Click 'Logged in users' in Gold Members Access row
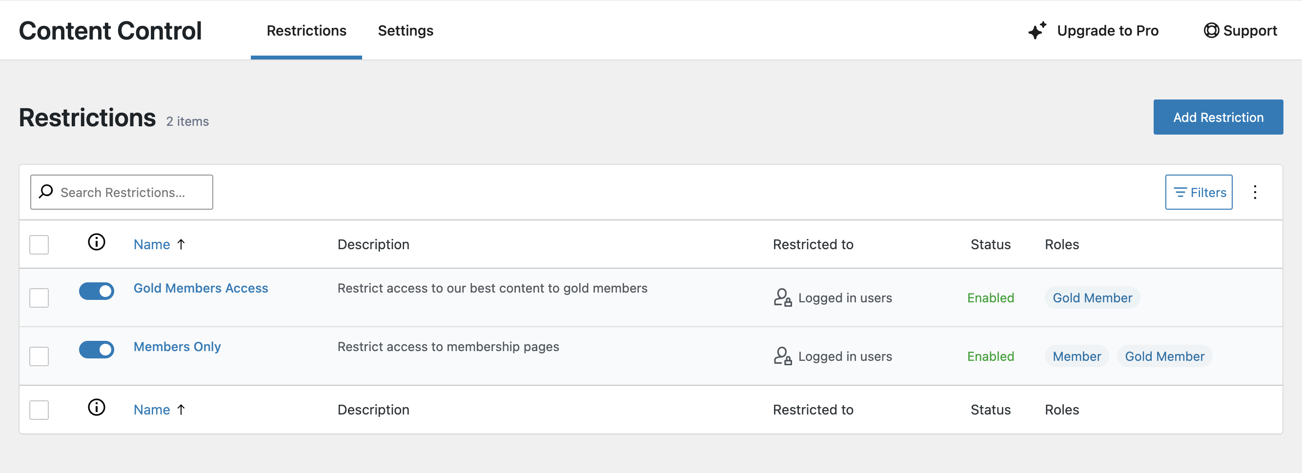Image resolution: width=1302 pixels, height=473 pixels. (x=845, y=298)
